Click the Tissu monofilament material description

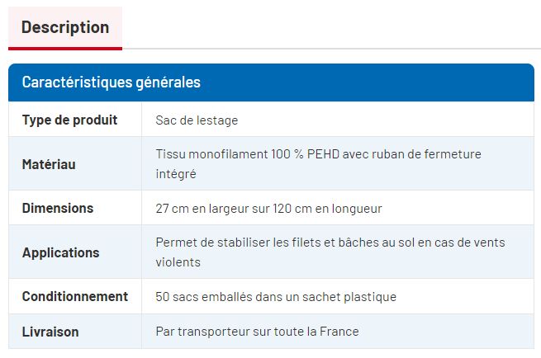(x=211, y=154)
